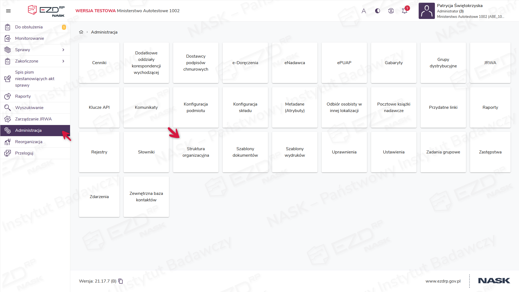The width and height of the screenshot is (519, 292).
Task: Visit the www.ezdrp.gov.pl link
Action: tap(443, 281)
